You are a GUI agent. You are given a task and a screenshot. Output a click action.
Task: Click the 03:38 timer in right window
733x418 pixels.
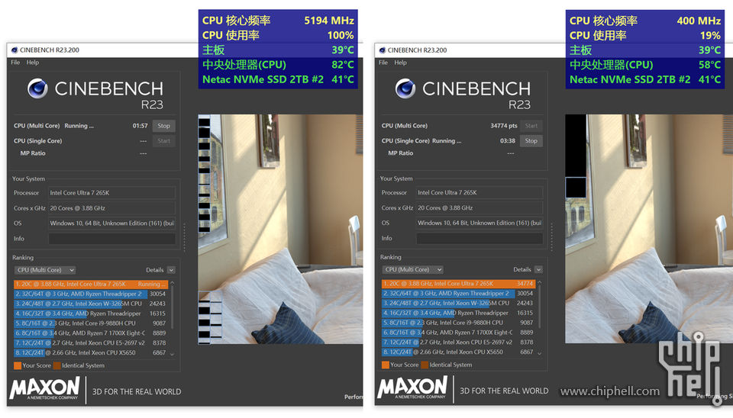508,140
